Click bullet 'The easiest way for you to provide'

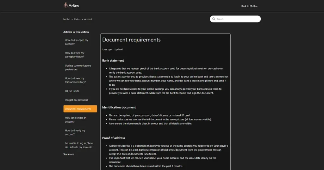pyautogui.click(x=169, y=81)
